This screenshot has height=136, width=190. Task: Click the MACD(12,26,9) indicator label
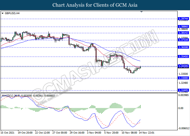click(x=11, y=96)
